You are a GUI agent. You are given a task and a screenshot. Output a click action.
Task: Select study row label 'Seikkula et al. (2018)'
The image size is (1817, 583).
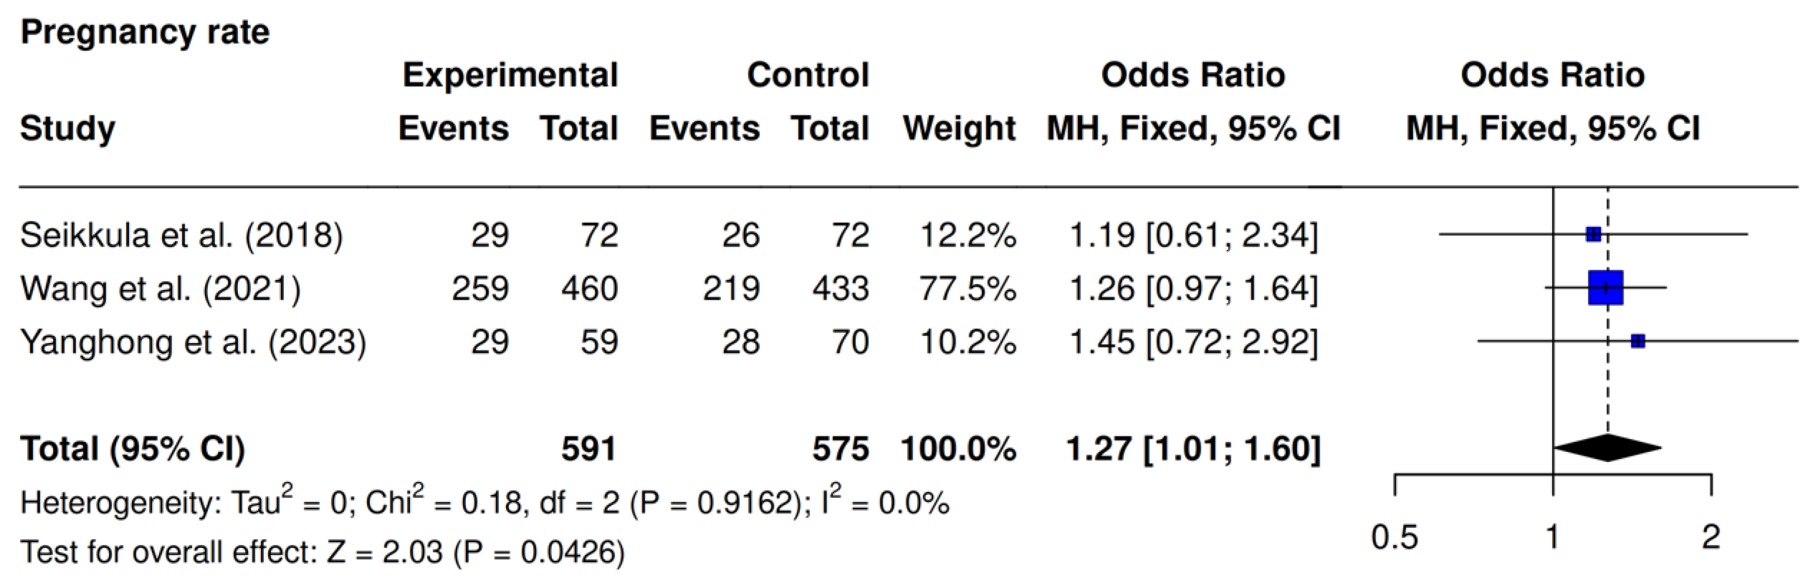pyautogui.click(x=182, y=235)
